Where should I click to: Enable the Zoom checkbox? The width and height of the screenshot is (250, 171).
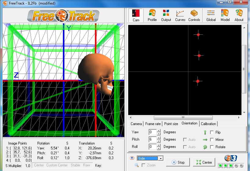tap(143, 165)
